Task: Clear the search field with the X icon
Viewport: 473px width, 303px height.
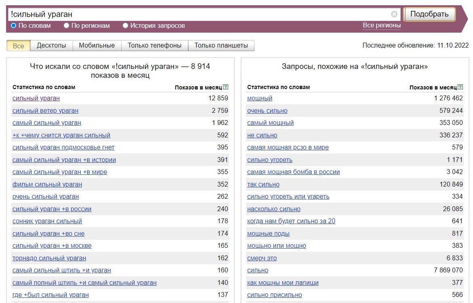Action: (x=394, y=14)
